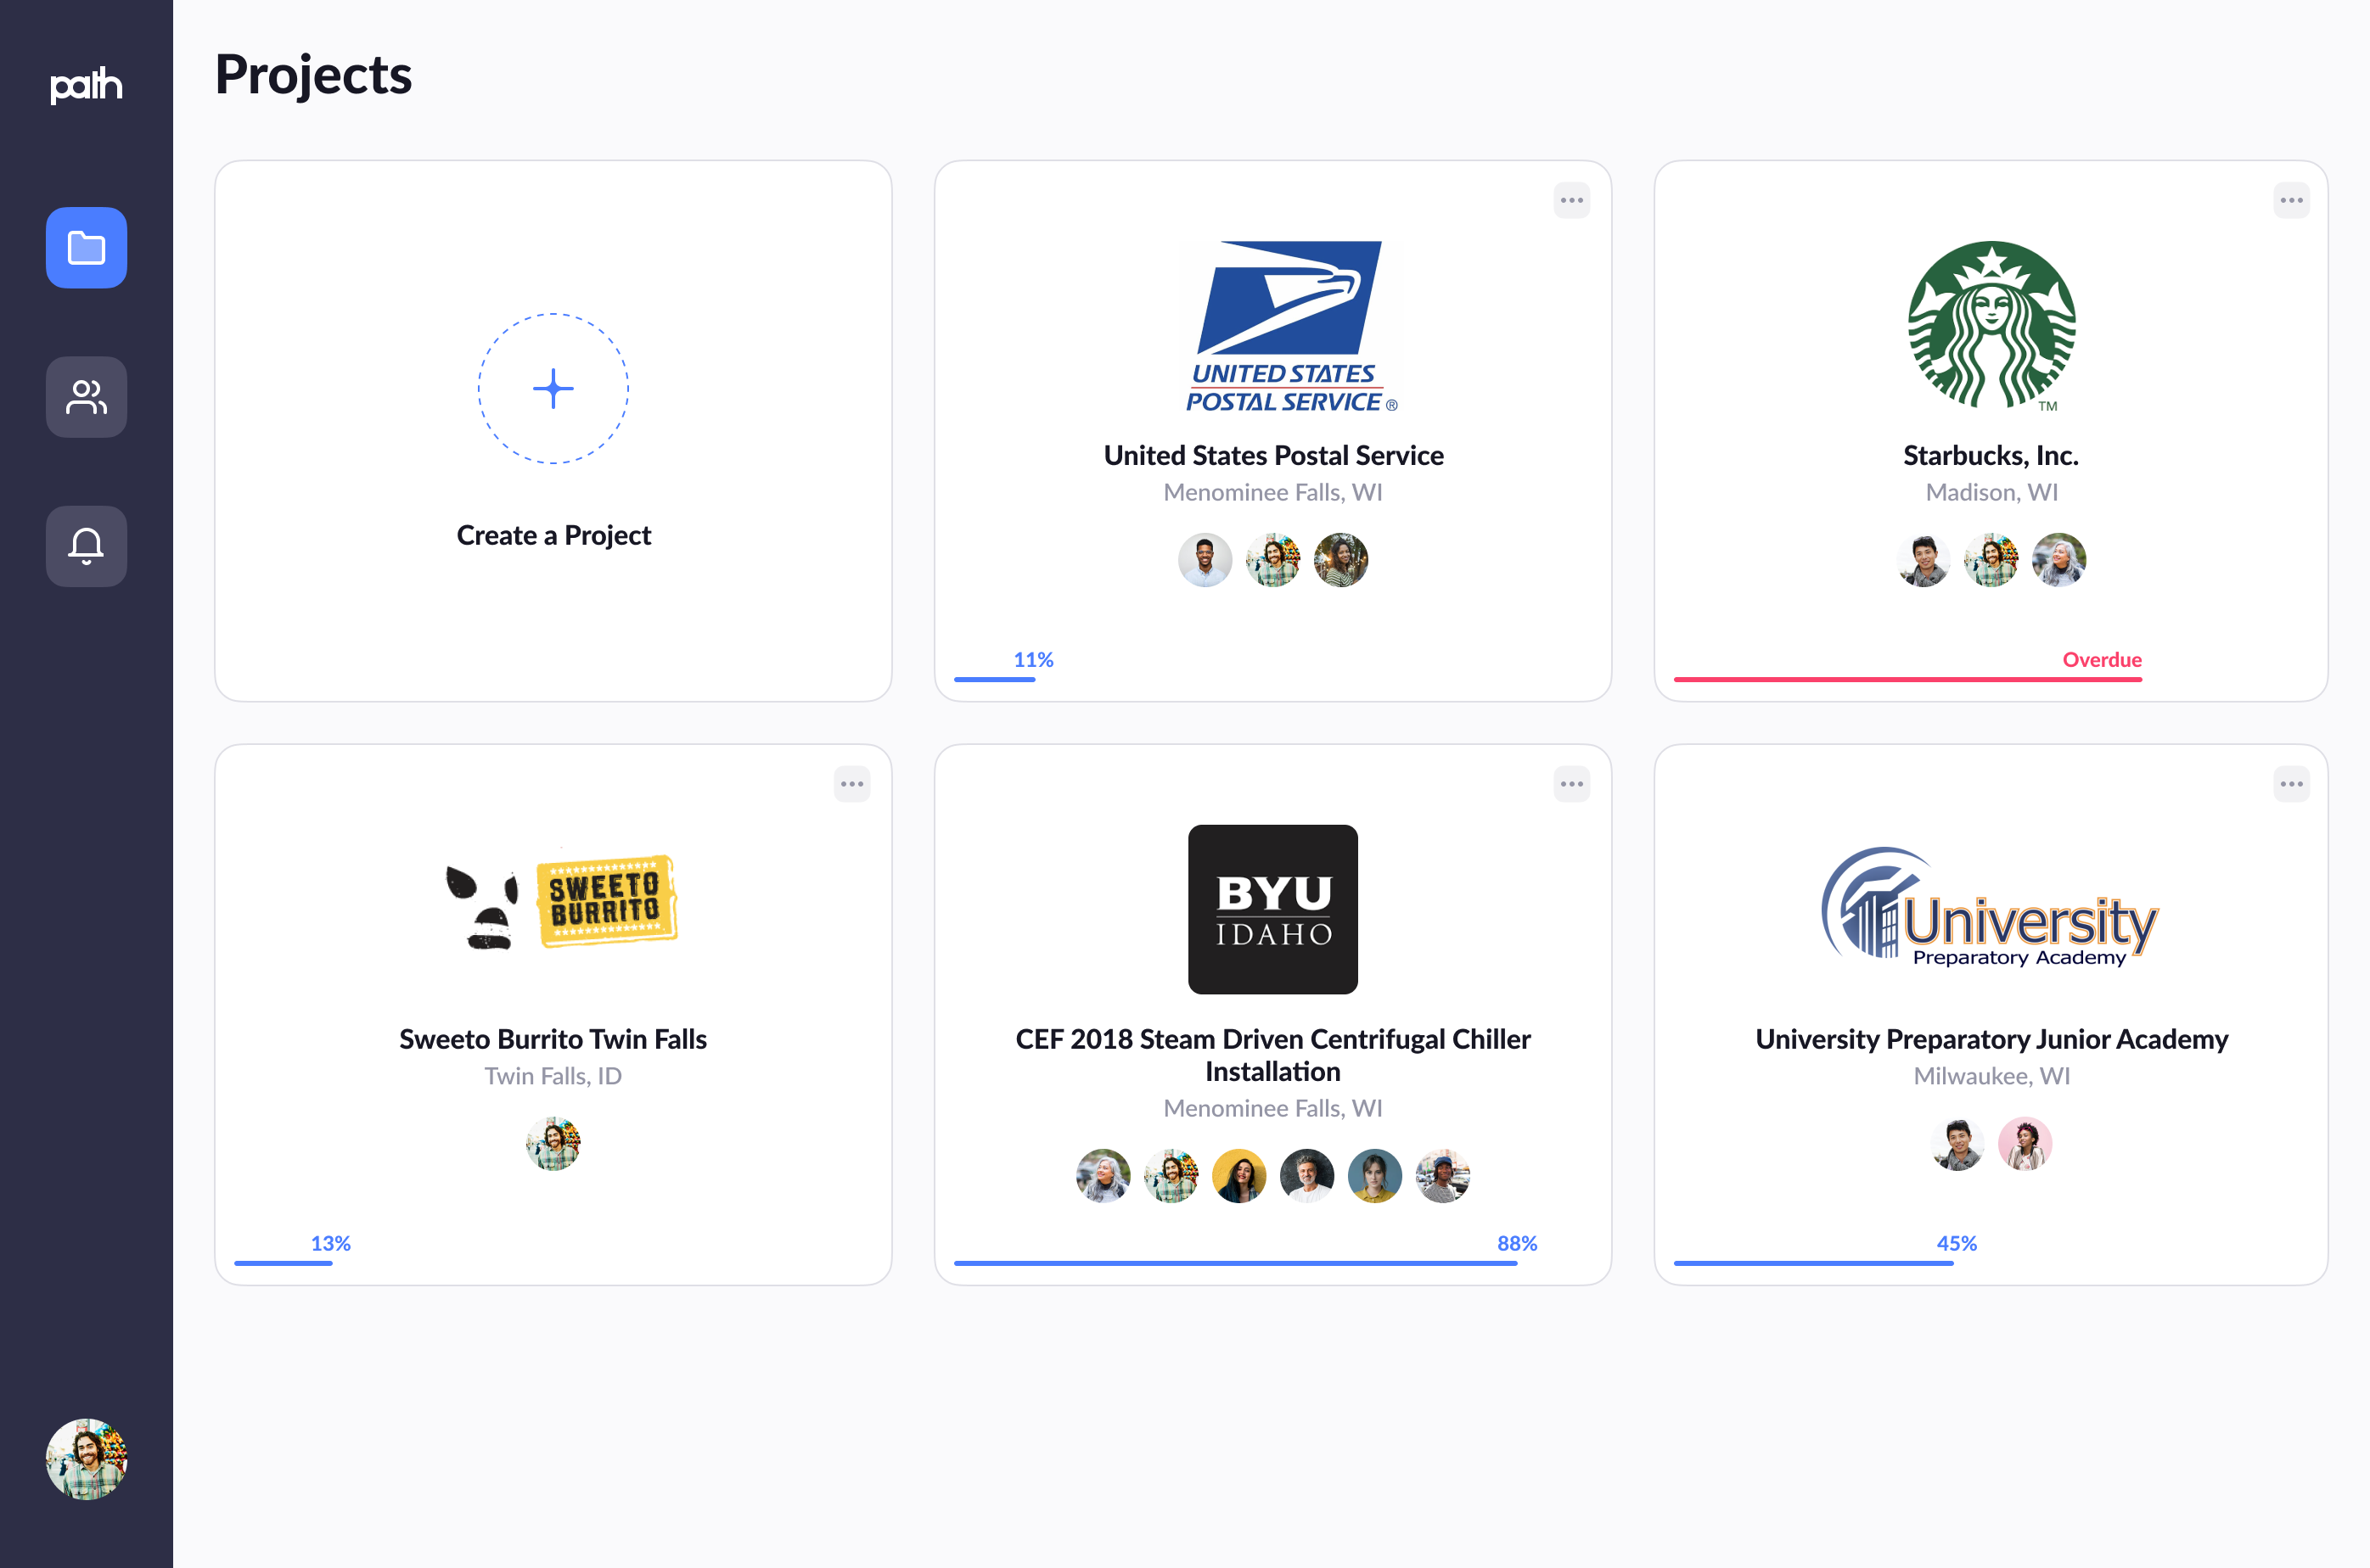
Task: Open more options on CEF 2018 Chiller card
Action: coord(1572,784)
